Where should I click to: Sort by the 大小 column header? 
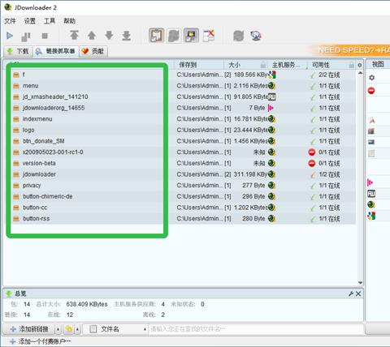tap(245, 65)
